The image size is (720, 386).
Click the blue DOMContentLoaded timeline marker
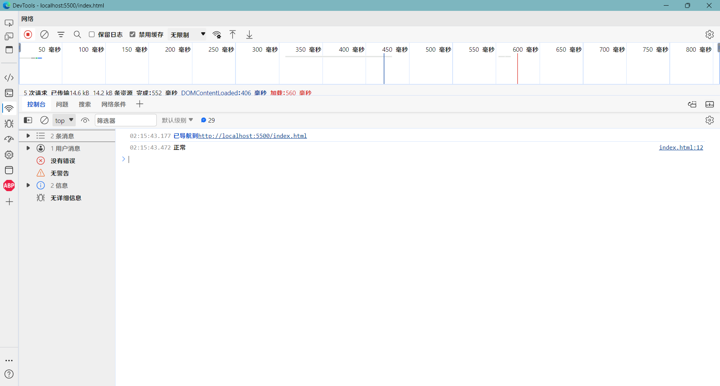click(384, 69)
